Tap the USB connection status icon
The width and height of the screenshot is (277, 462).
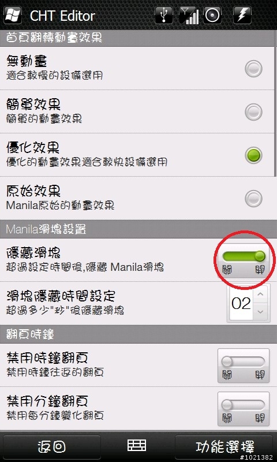tap(164, 15)
